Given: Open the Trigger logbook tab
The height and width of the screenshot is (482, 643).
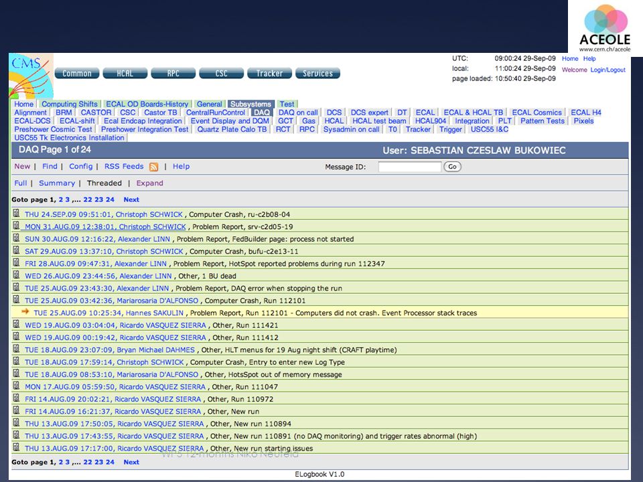Looking at the screenshot, I should click(x=451, y=129).
